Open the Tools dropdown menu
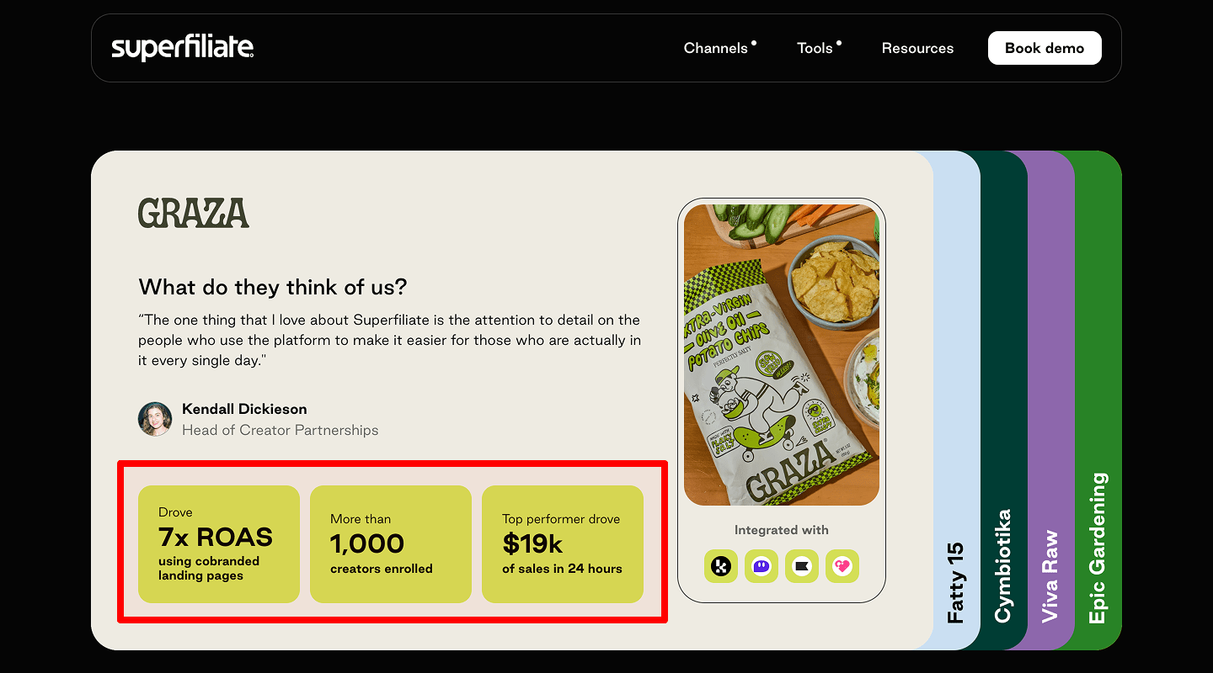 coord(815,48)
